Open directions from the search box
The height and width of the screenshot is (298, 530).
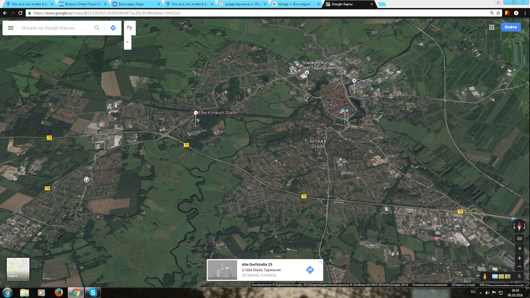pos(113,28)
